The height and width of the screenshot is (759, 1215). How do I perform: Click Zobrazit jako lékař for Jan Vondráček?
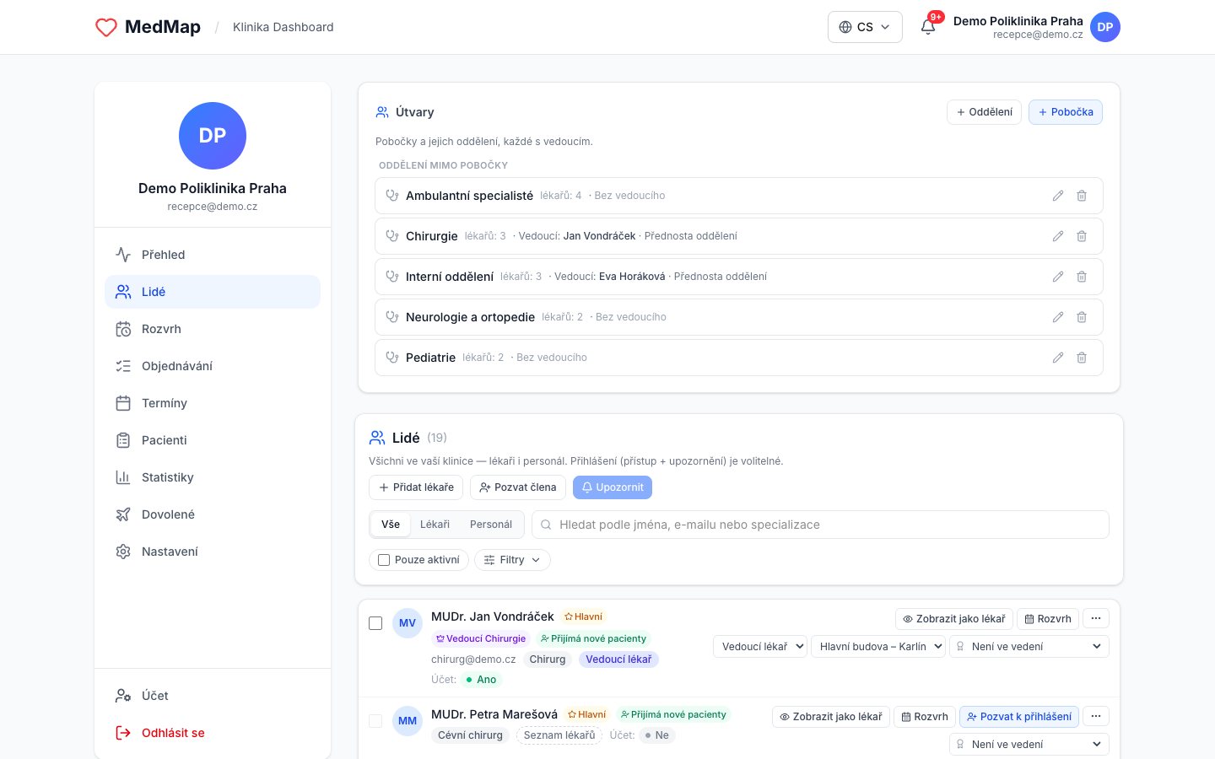pyautogui.click(x=954, y=619)
